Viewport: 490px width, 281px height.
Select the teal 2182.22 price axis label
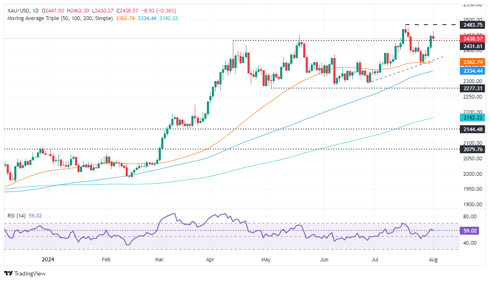[472, 118]
